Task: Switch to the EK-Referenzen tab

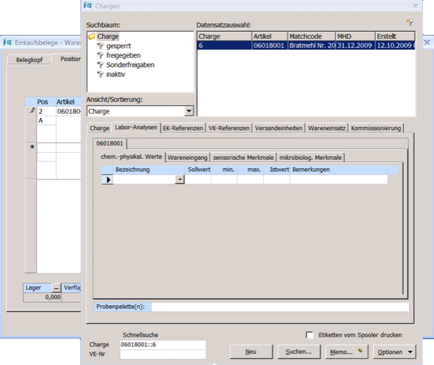Action: [182, 128]
